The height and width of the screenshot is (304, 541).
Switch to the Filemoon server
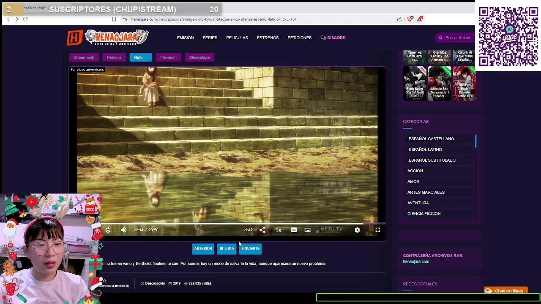pyautogui.click(x=168, y=57)
